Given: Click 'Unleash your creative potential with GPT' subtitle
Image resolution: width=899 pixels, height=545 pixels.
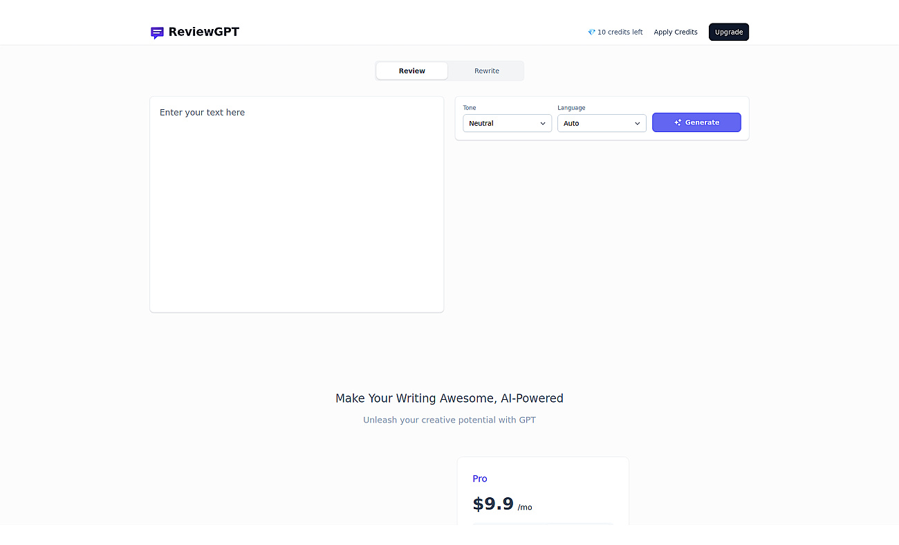Looking at the screenshot, I should click(449, 420).
